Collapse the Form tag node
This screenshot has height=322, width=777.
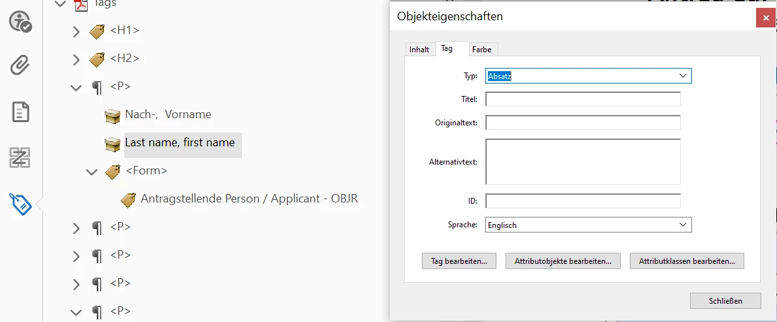pos(92,172)
